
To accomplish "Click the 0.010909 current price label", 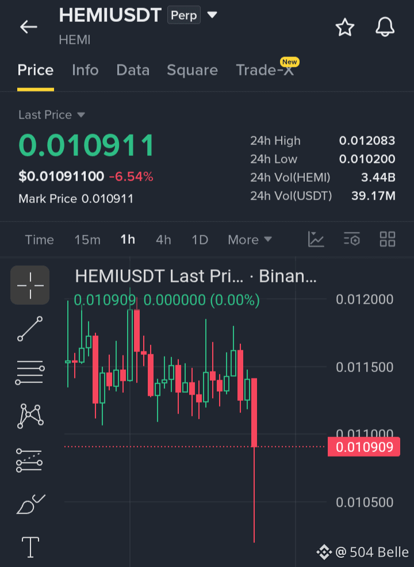I will click(364, 447).
